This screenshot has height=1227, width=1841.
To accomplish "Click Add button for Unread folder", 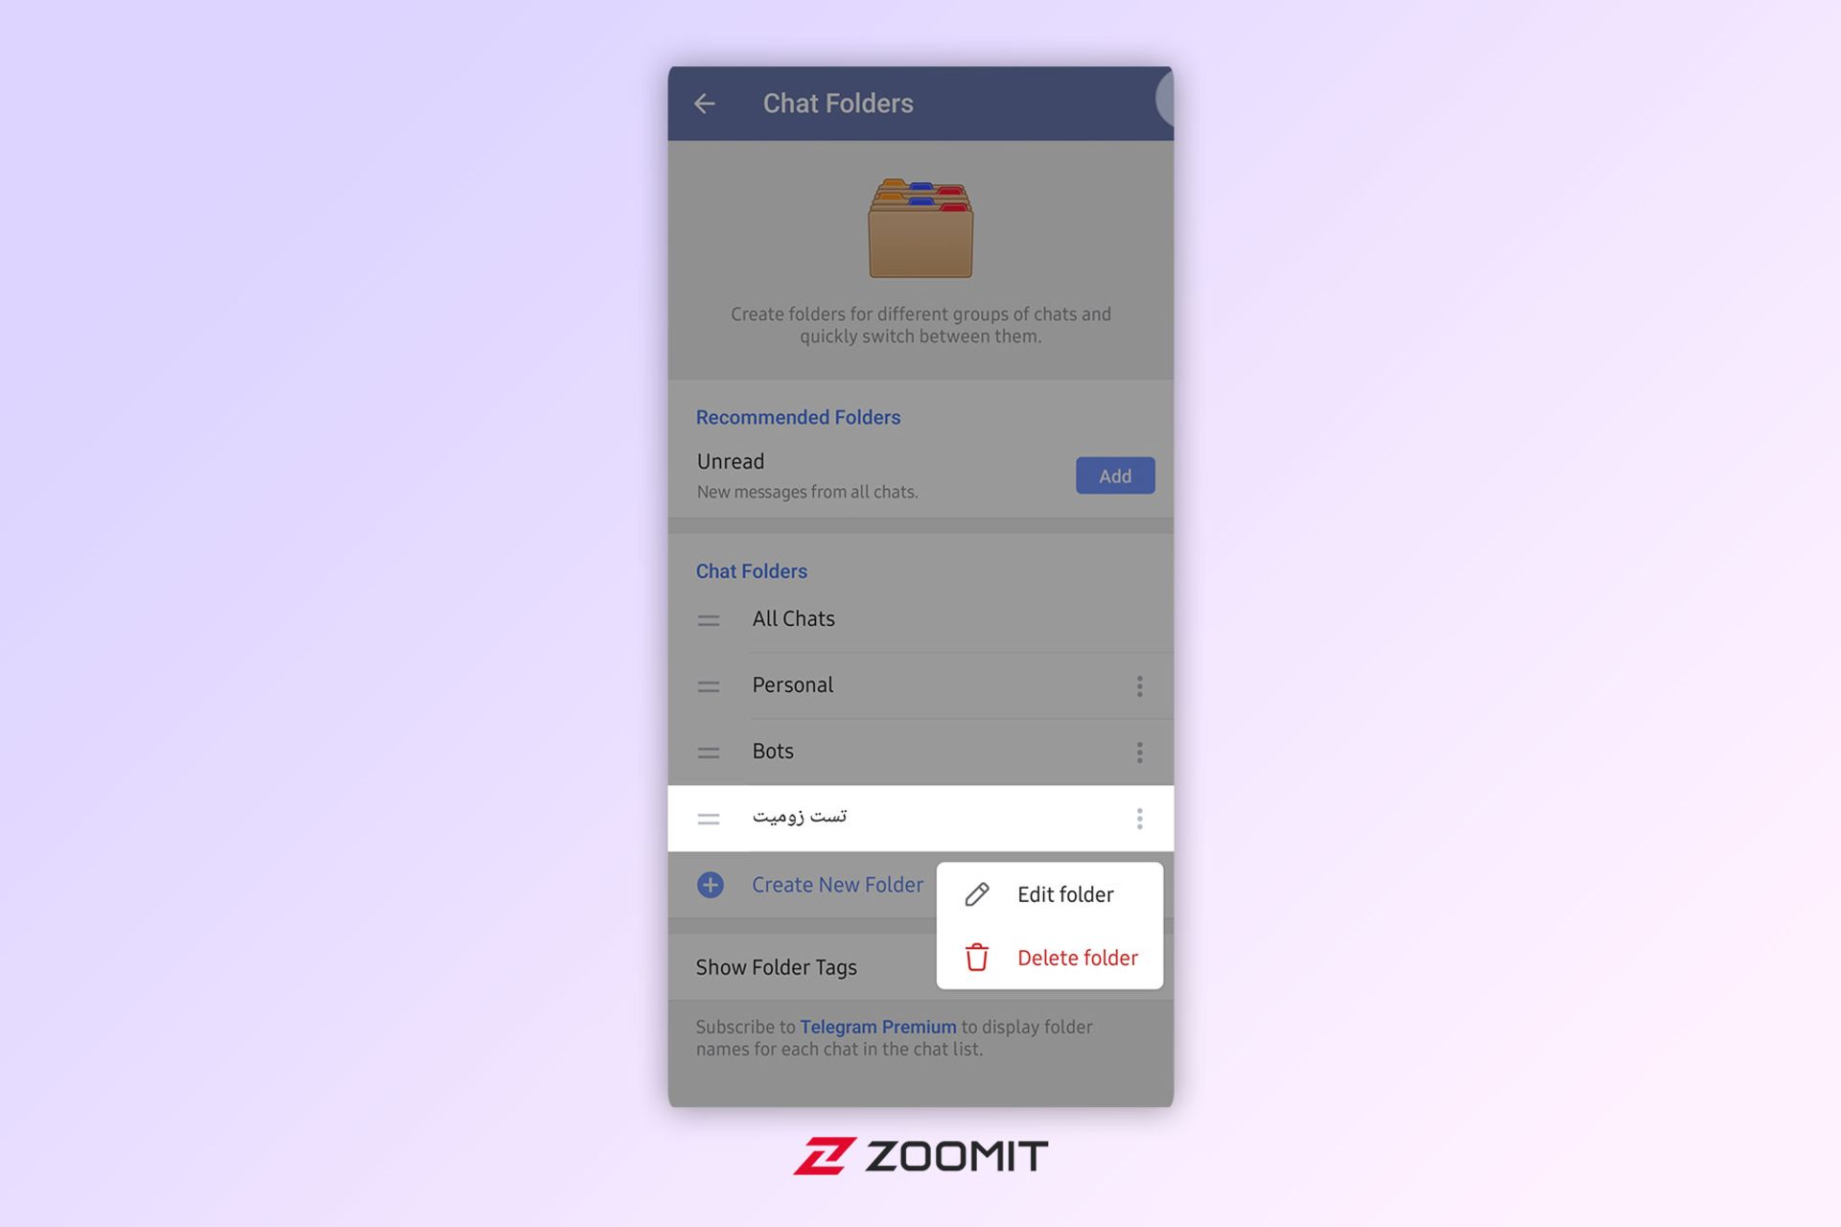I will [x=1115, y=475].
